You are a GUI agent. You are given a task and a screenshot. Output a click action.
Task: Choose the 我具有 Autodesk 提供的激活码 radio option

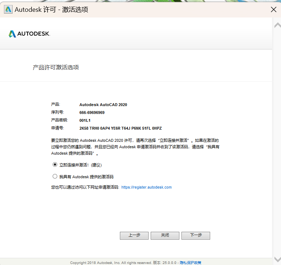click(x=55, y=176)
